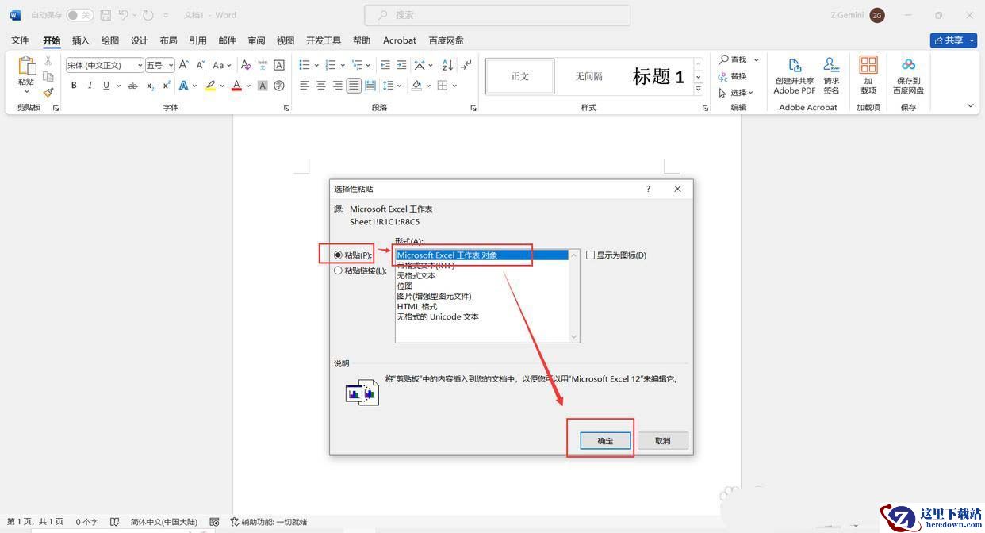Click the search box 搜索
This screenshot has width=985, height=533.
click(497, 15)
